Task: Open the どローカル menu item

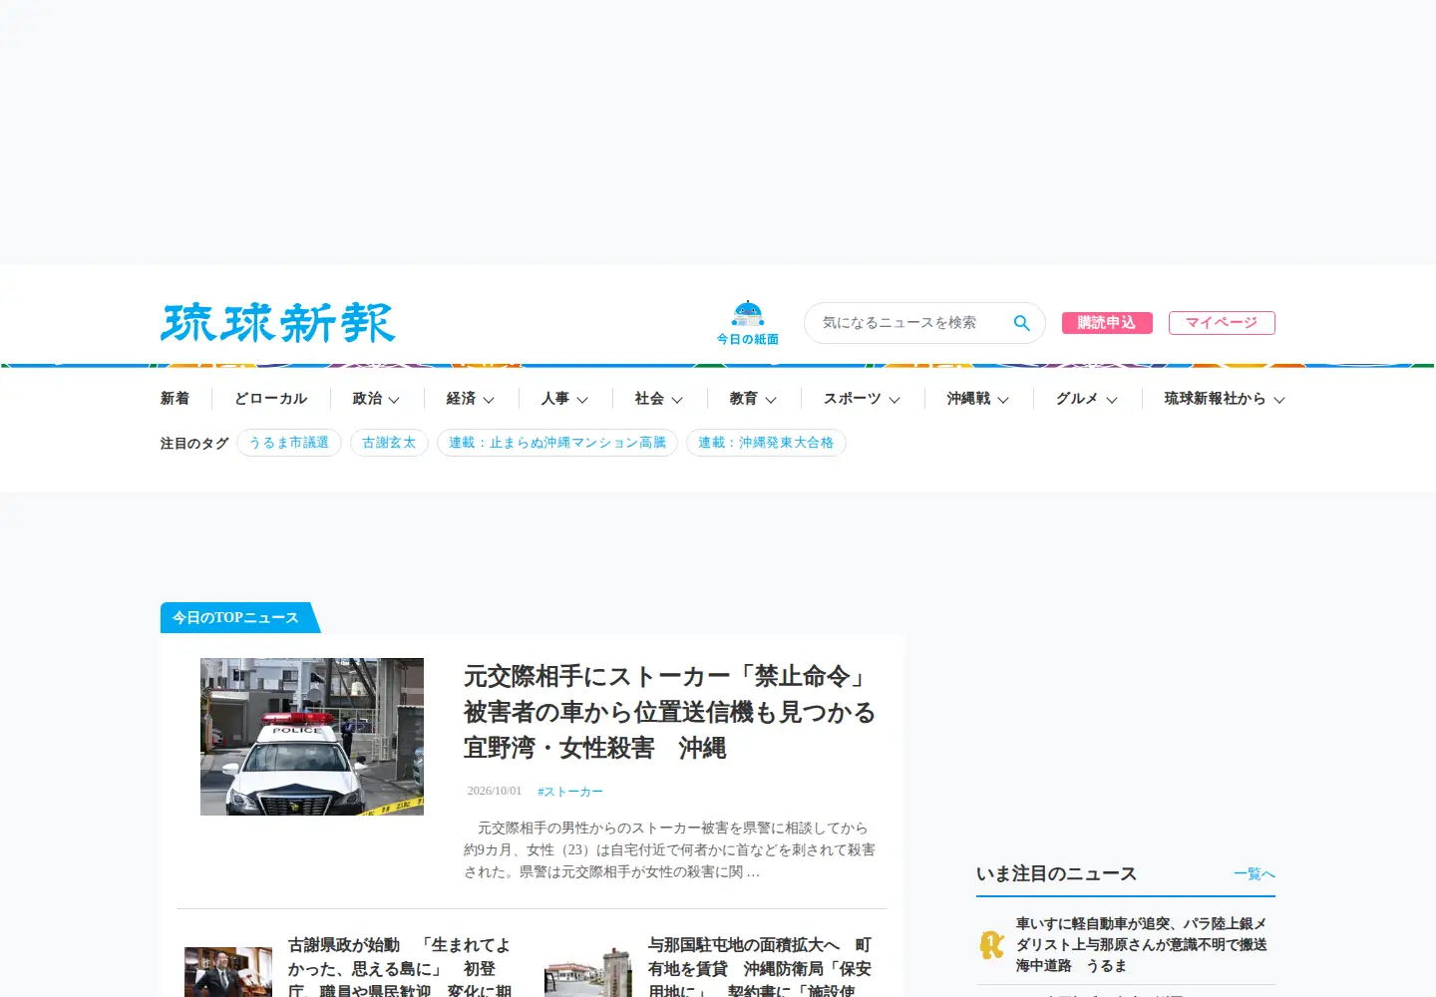Action: (271, 399)
